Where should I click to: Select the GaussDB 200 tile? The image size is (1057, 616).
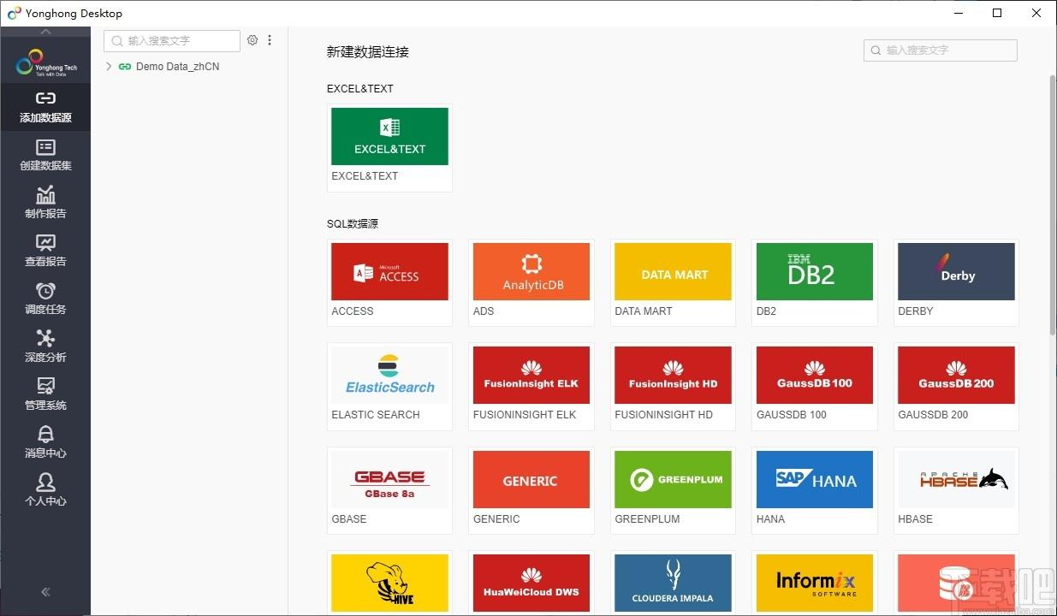click(x=956, y=386)
